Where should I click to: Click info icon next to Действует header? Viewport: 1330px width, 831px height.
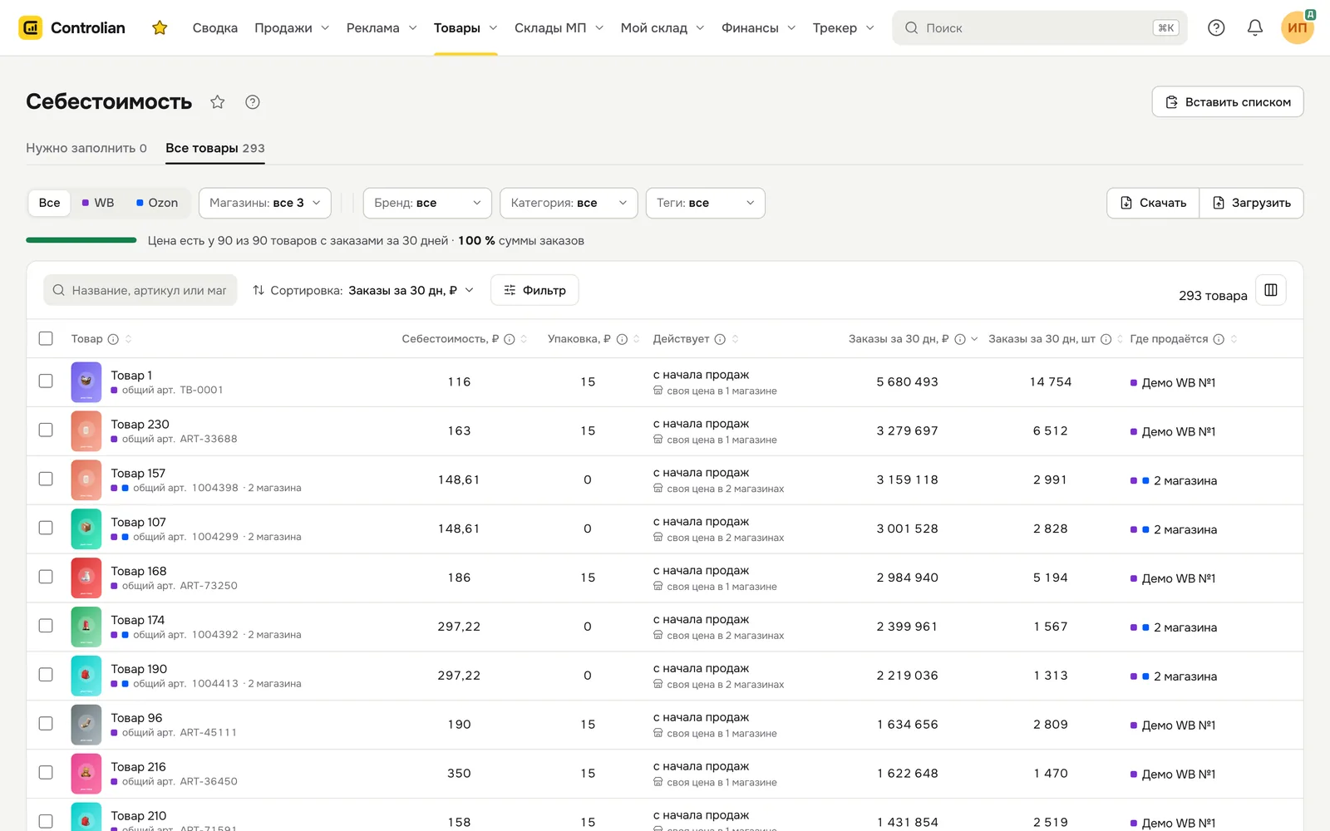pos(720,339)
